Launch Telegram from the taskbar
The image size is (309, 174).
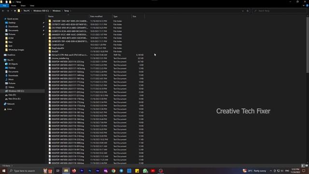[121, 171]
